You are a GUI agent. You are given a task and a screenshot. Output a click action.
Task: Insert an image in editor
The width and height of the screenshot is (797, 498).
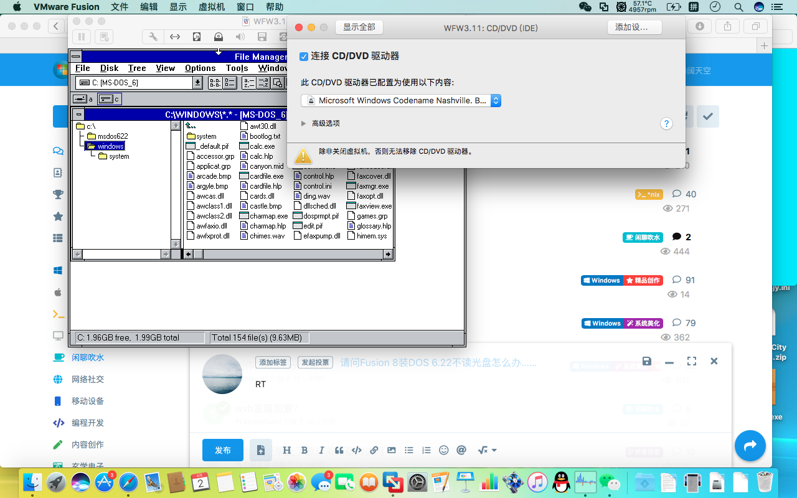point(392,450)
